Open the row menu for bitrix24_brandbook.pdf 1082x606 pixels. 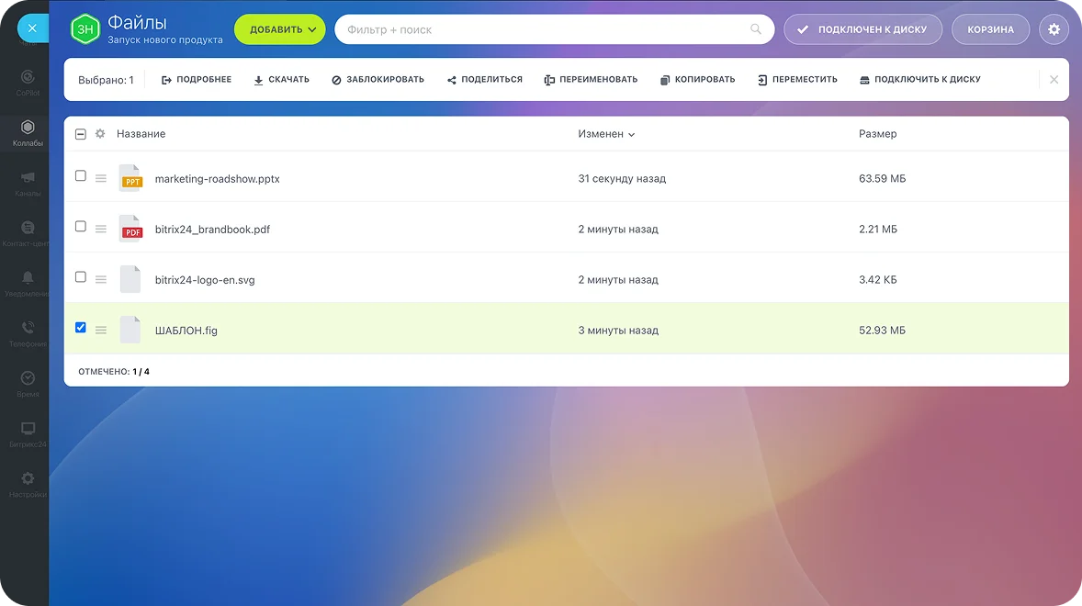tap(101, 230)
